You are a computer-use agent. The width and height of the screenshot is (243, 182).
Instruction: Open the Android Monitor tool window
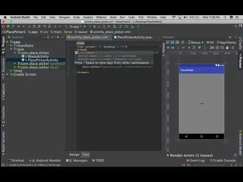45,160
